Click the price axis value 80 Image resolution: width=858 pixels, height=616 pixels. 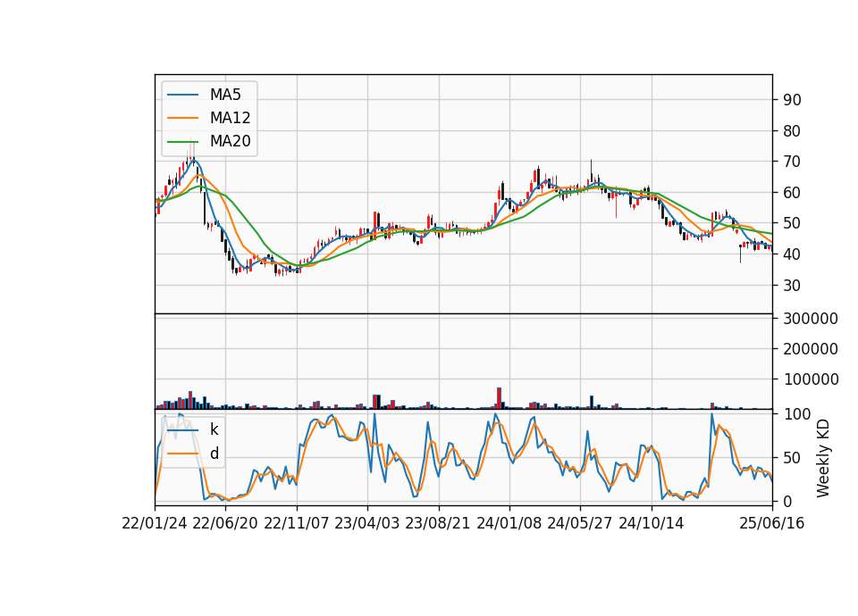pyautogui.click(x=792, y=131)
